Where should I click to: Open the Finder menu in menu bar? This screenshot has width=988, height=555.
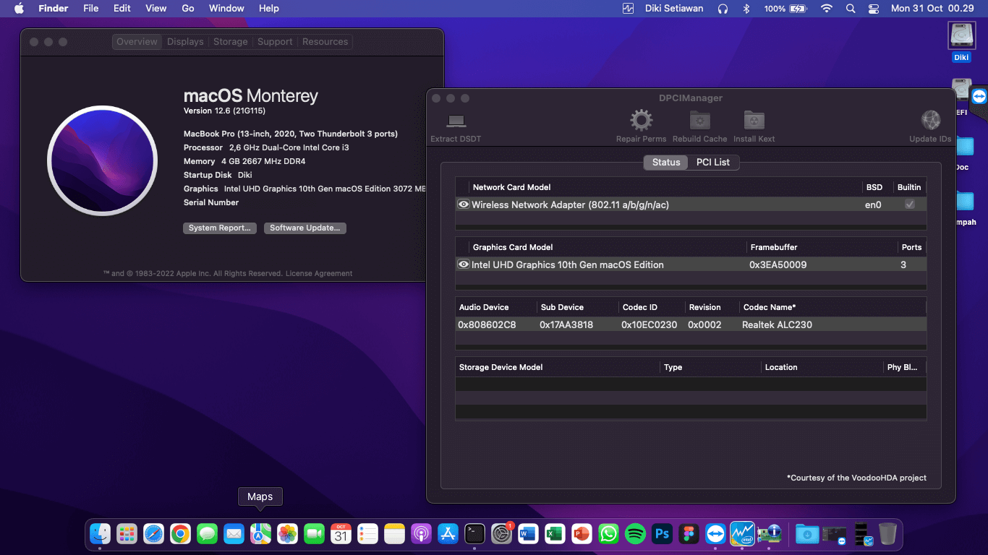[x=54, y=9]
